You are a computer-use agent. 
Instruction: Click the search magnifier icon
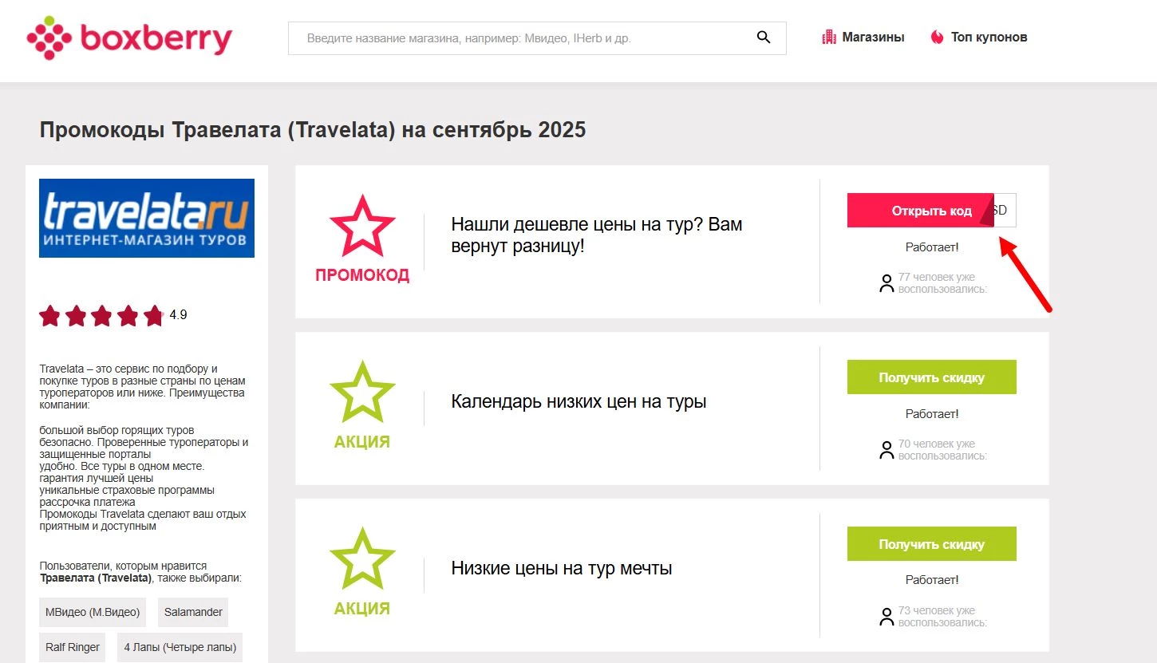point(762,37)
